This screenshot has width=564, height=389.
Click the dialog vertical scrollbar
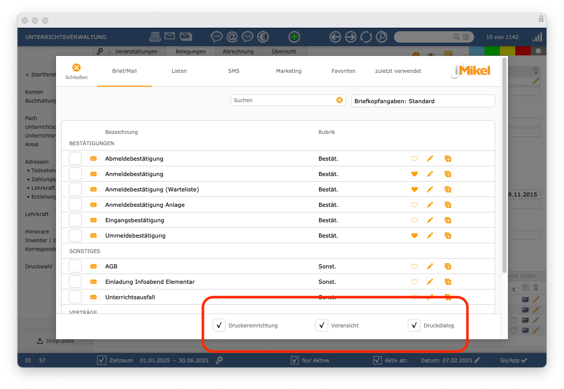pos(504,165)
